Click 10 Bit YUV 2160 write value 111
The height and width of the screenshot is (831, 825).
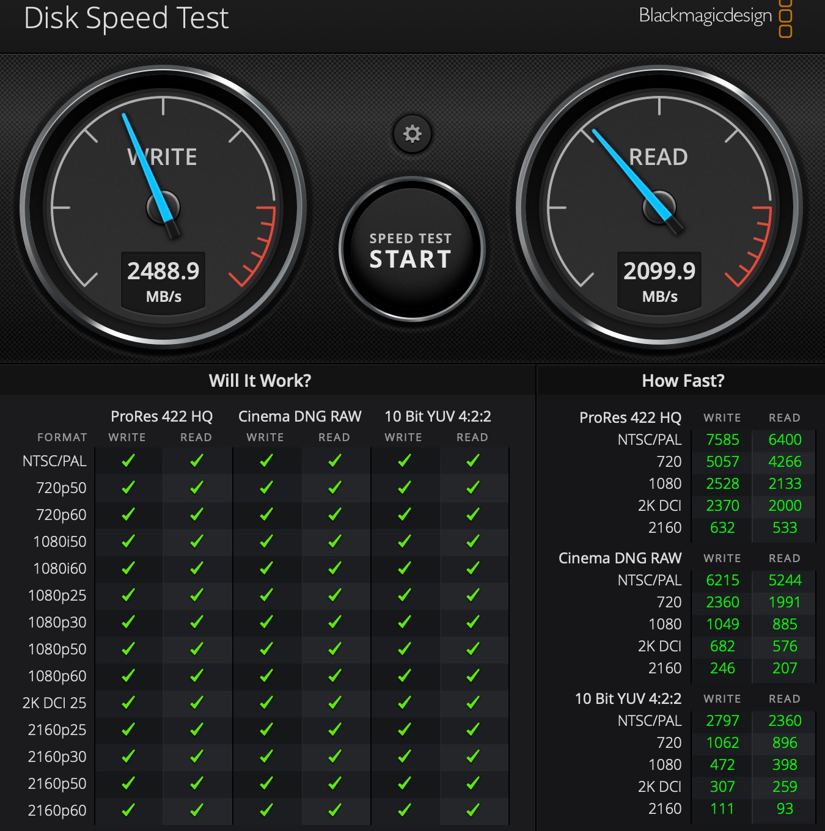click(x=722, y=809)
